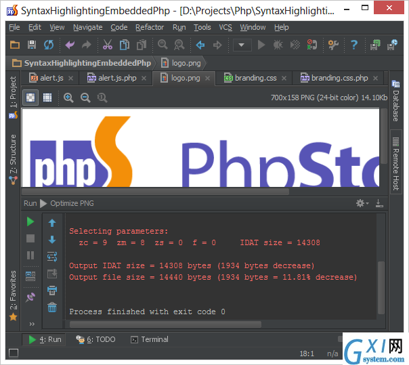Click the toolbar Run play icon
Viewport: 409px width, 365px height.
(261, 45)
